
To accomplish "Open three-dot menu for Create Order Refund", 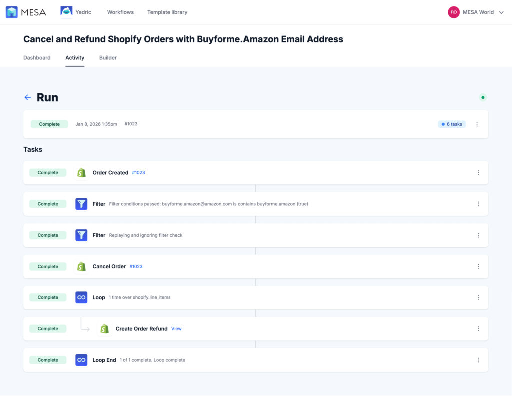I will click(x=478, y=328).
